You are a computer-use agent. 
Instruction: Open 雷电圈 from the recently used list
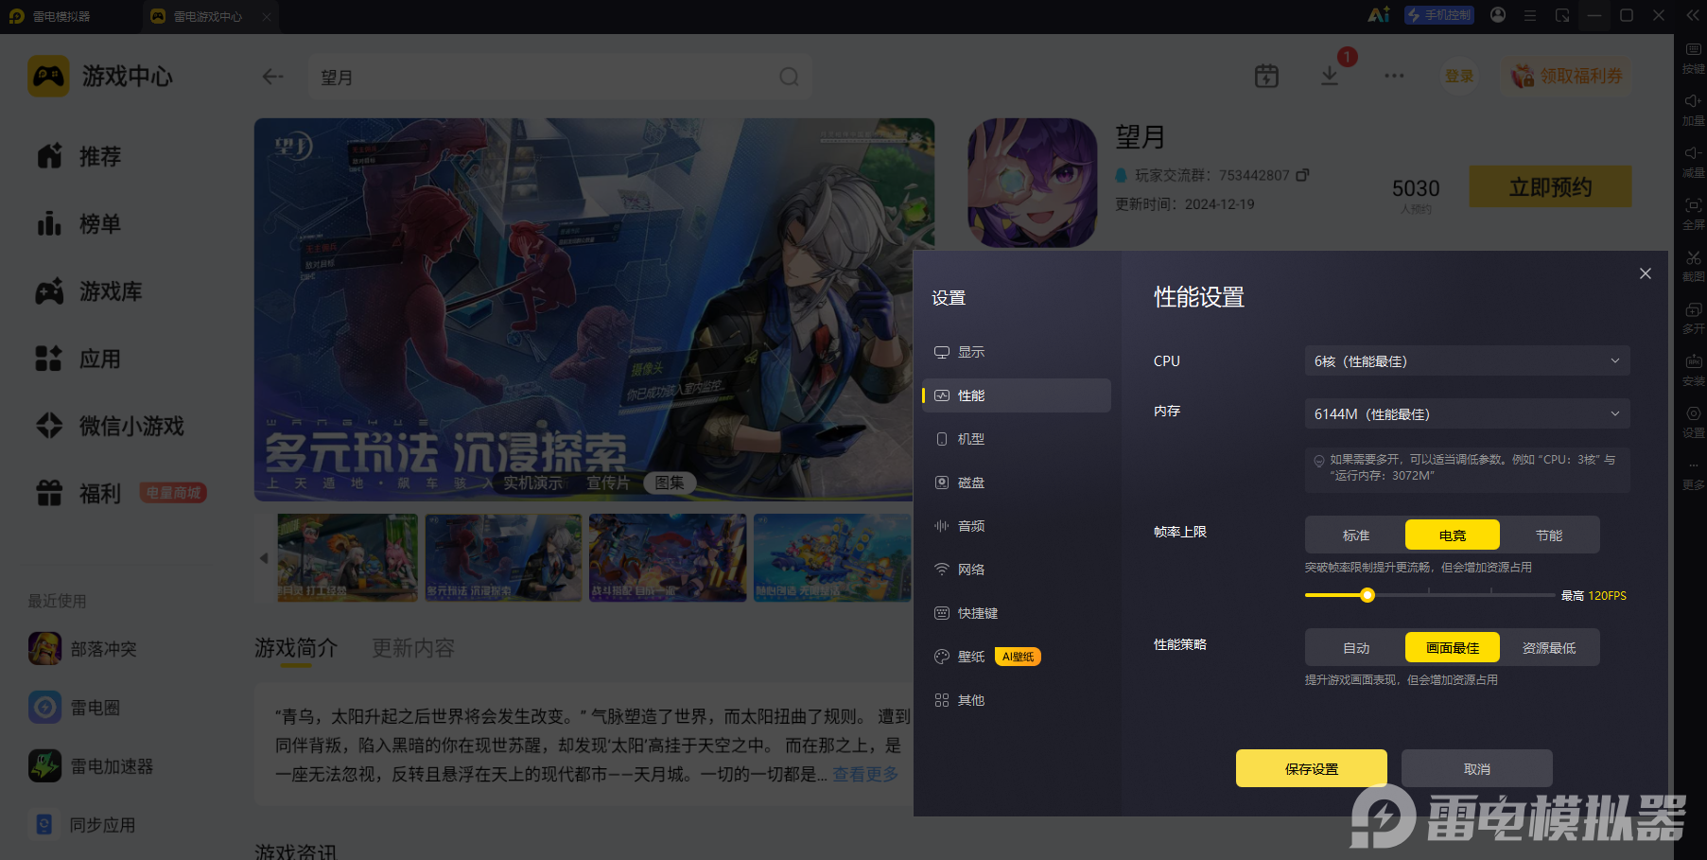(75, 708)
